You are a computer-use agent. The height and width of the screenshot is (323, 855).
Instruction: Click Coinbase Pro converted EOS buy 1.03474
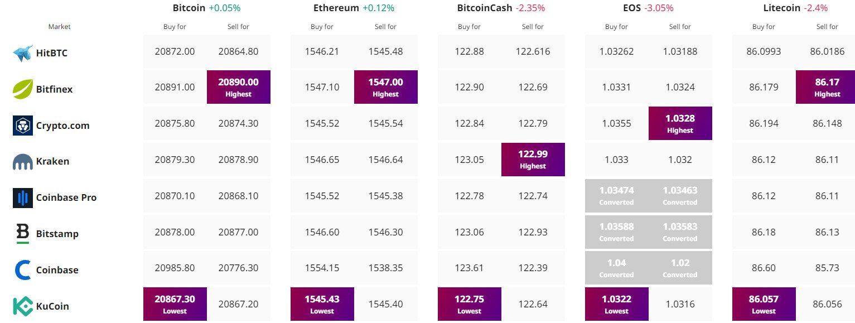(x=617, y=196)
